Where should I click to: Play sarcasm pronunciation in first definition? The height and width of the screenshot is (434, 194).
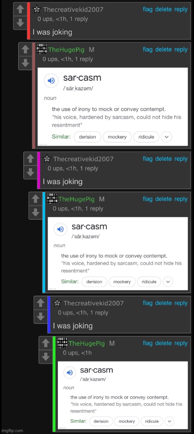point(51,81)
